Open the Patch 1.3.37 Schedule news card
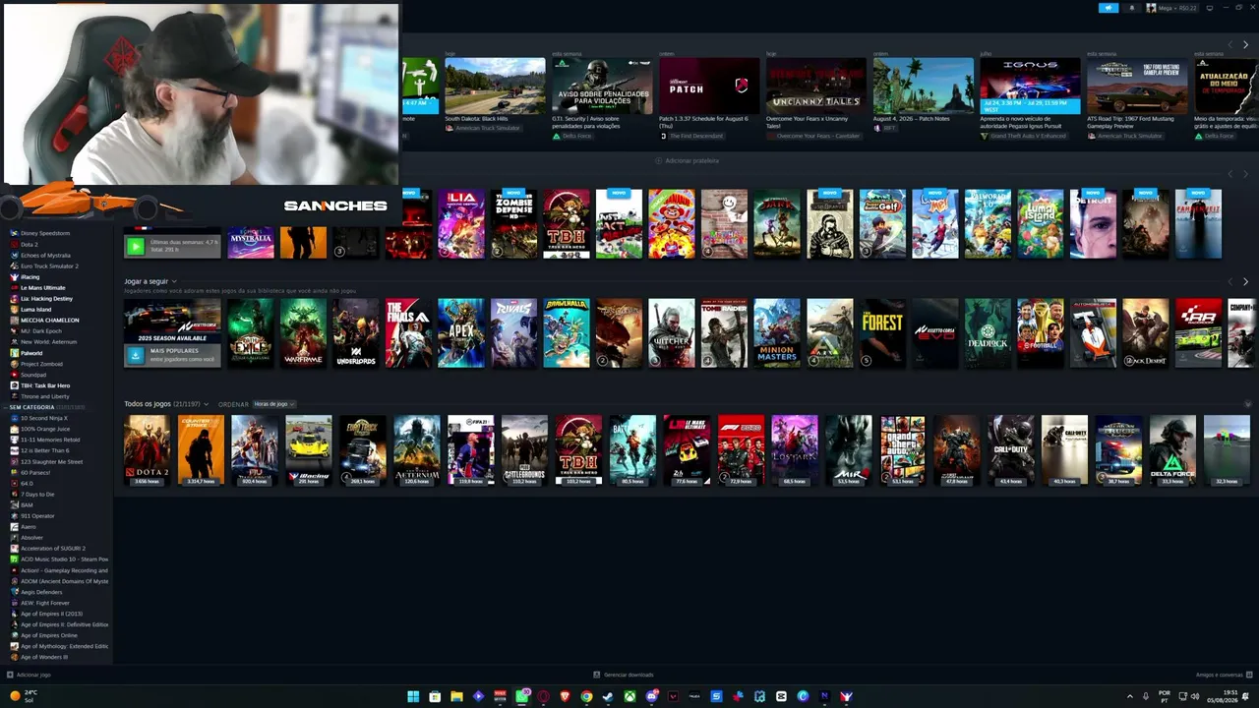Screen dimensions: 1259x708 coord(709,86)
